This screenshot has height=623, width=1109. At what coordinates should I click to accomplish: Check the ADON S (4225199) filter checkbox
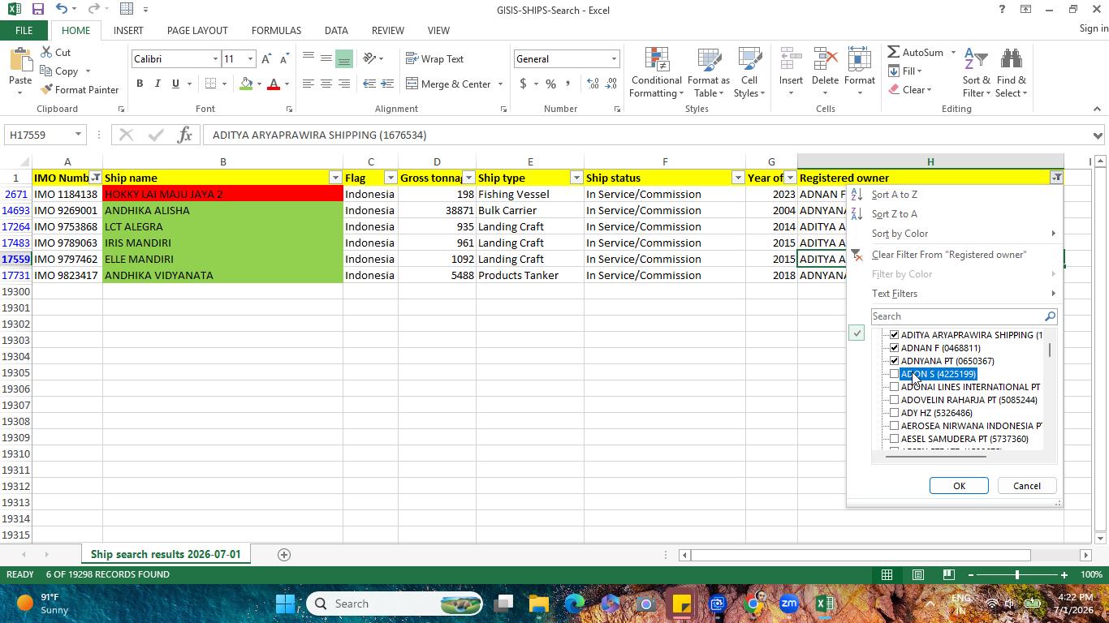[x=895, y=374]
